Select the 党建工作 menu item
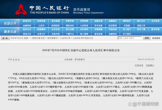This screenshot has width=162, height=110. coord(141,26)
